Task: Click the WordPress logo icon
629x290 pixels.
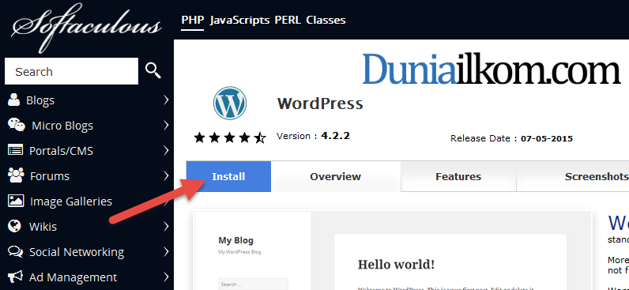Action: tap(229, 103)
